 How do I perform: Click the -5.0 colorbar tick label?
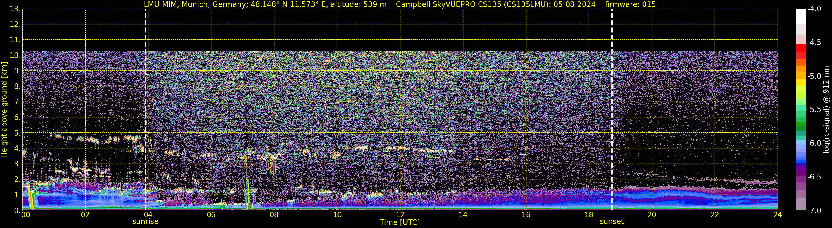[814, 76]
